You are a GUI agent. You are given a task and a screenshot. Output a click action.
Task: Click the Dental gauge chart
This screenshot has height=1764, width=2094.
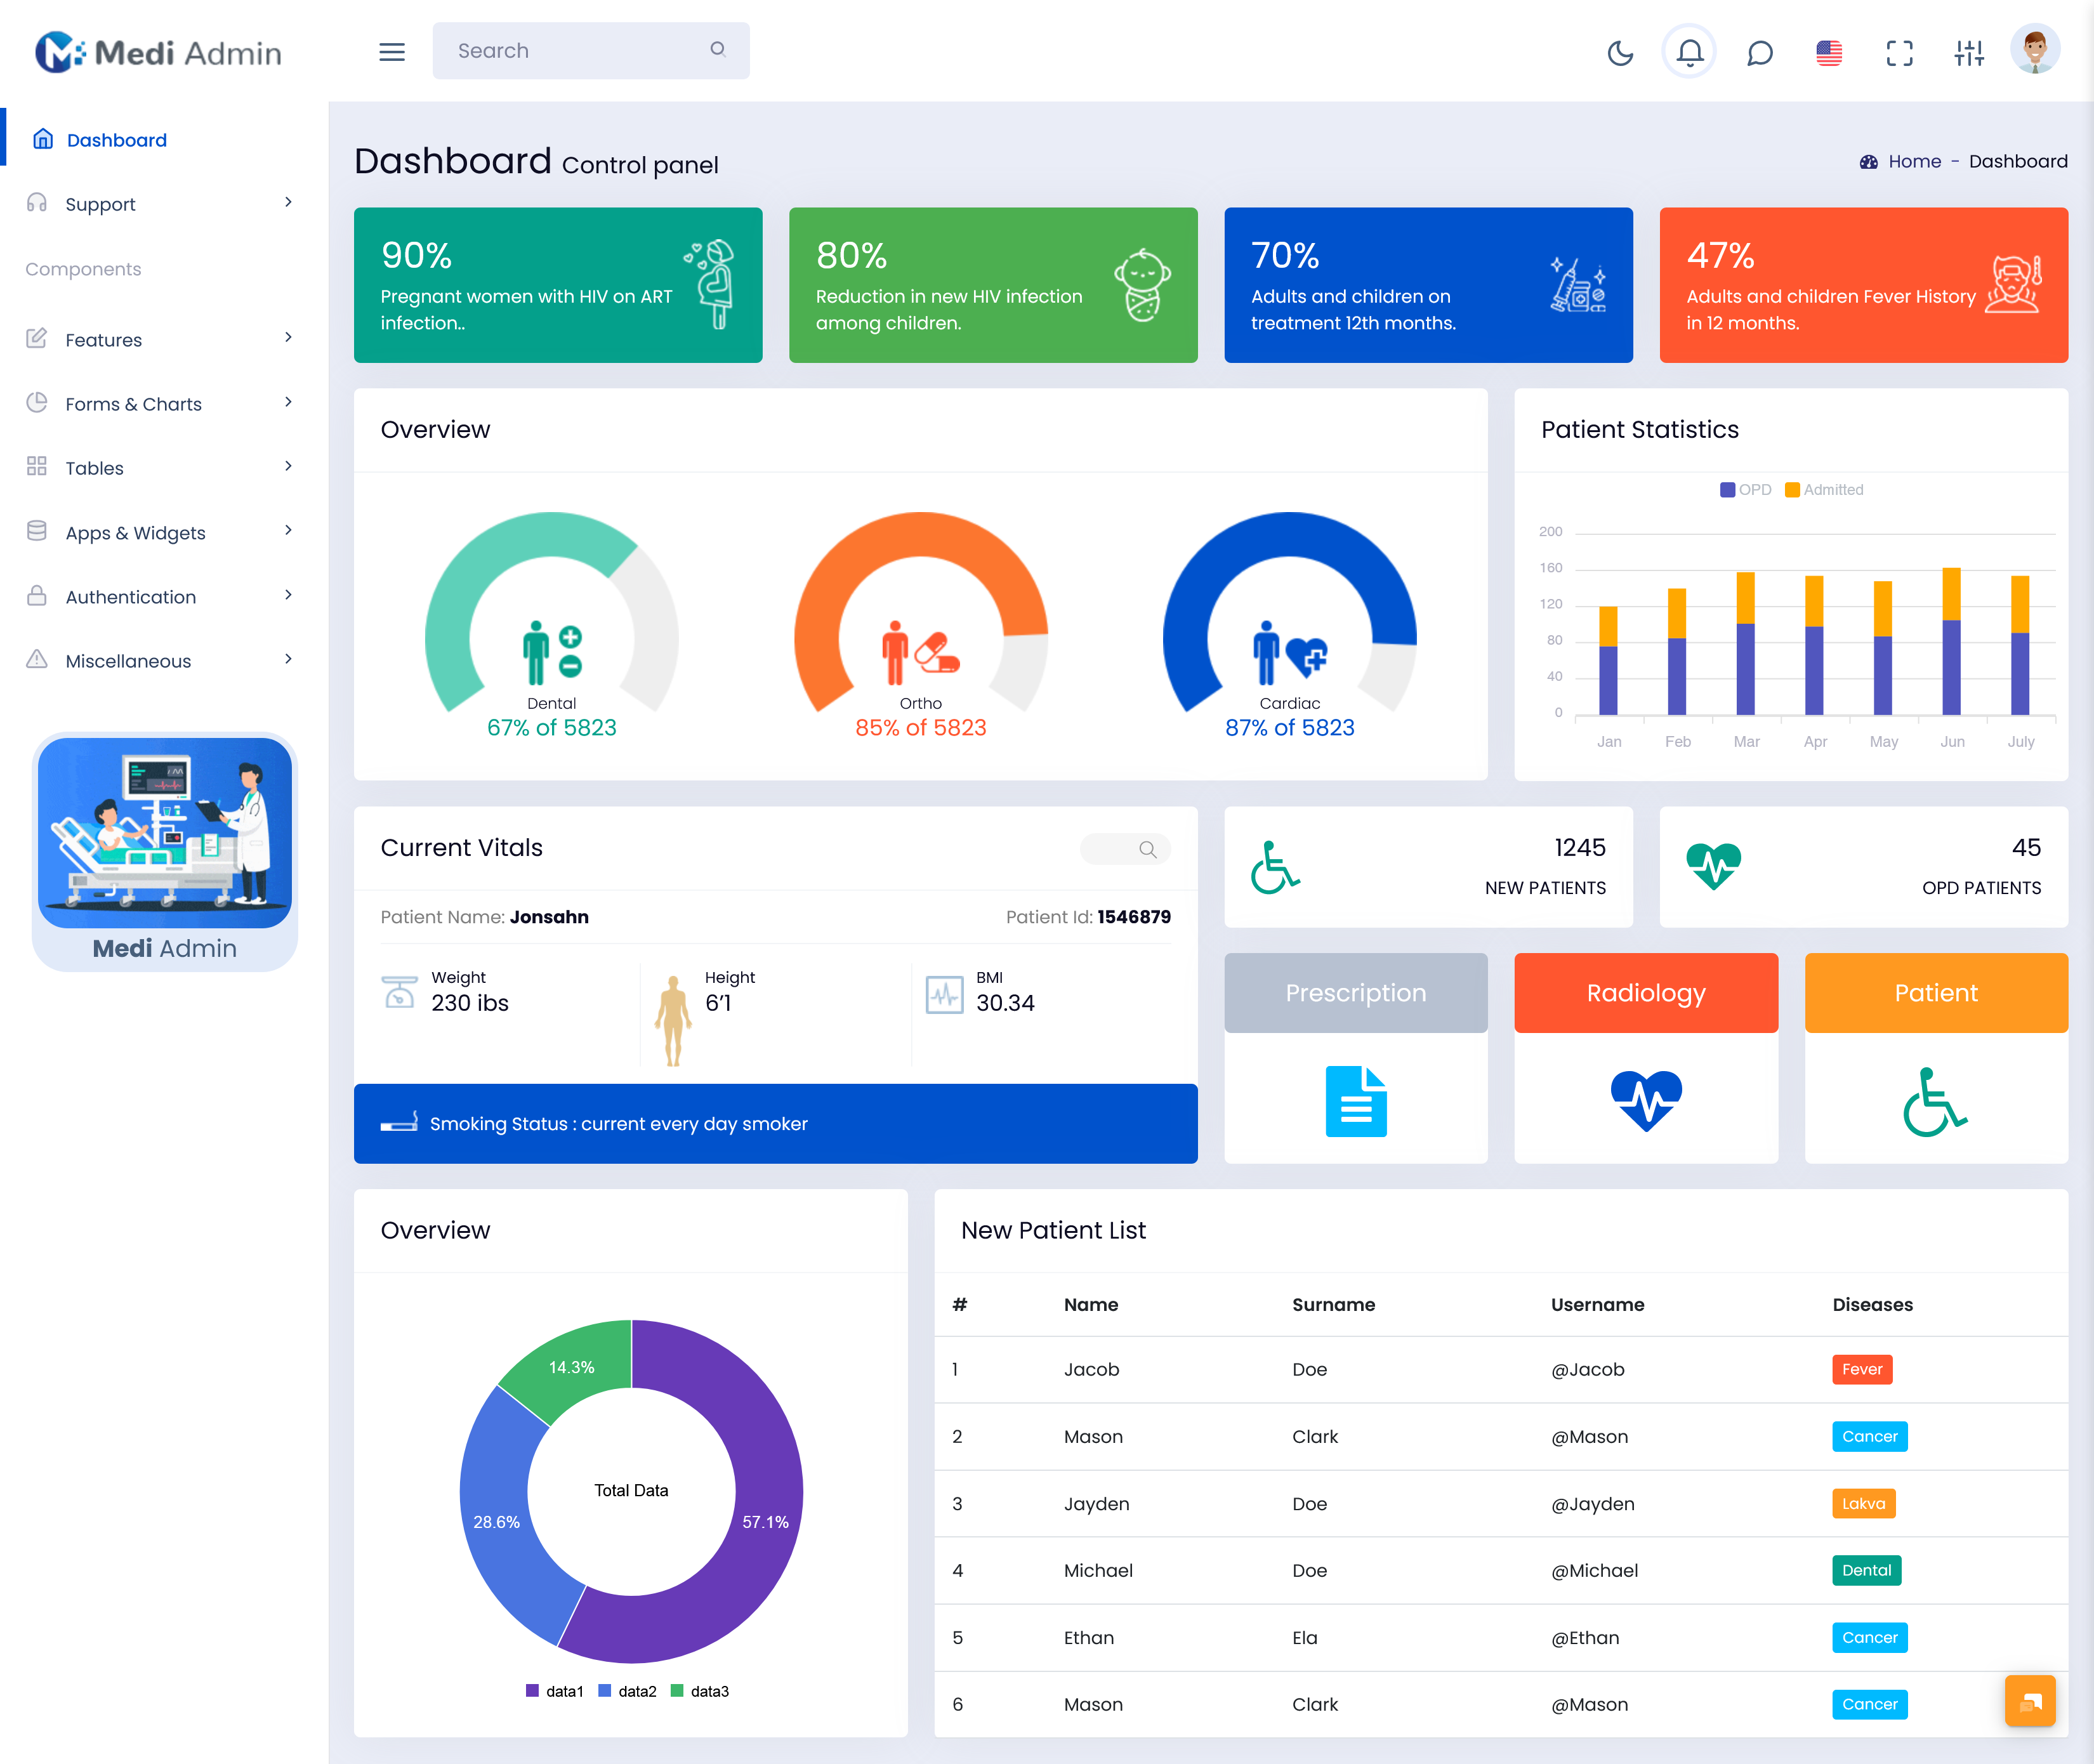(552, 612)
